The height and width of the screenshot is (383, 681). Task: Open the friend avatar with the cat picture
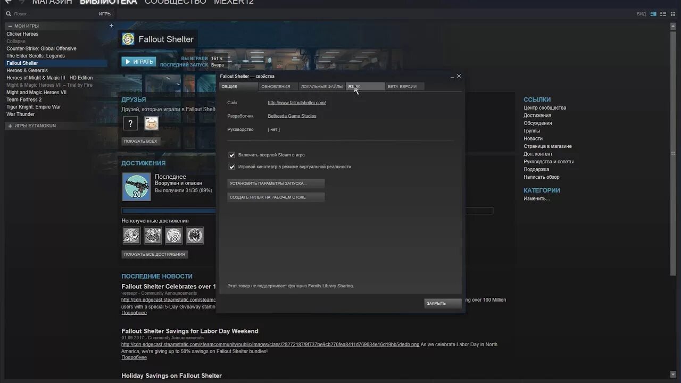152,123
